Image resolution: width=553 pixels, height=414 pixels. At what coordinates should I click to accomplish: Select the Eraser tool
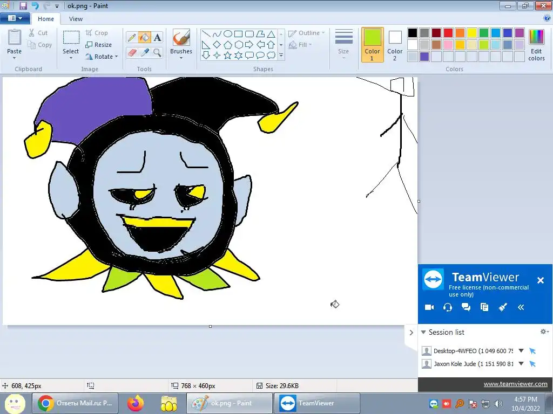(132, 53)
